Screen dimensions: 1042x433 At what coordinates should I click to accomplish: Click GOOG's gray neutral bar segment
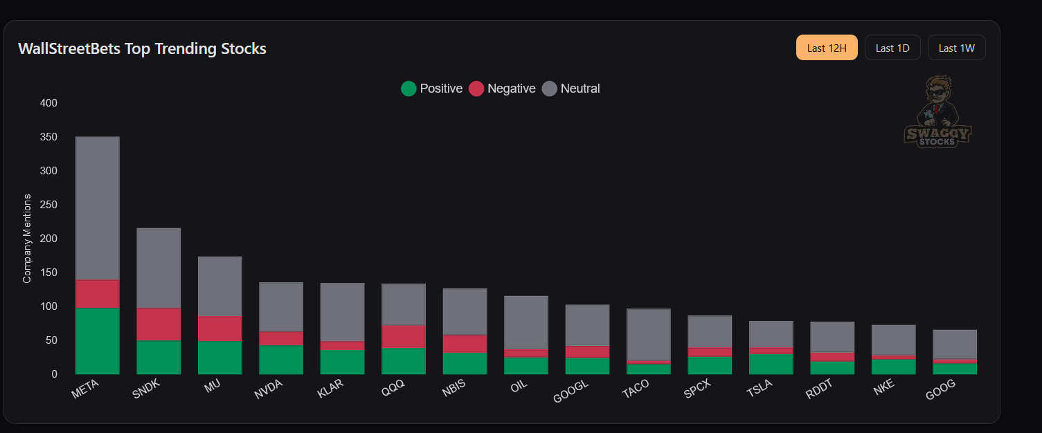955,344
